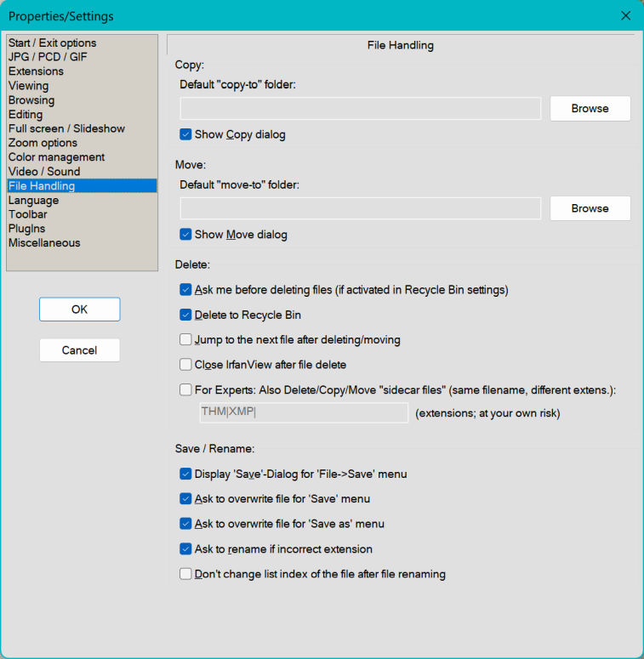
Task: Uncheck the Show Move dialog checkbox
Action: [x=186, y=235]
